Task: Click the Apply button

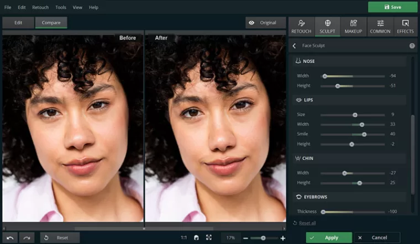Action: (329, 237)
